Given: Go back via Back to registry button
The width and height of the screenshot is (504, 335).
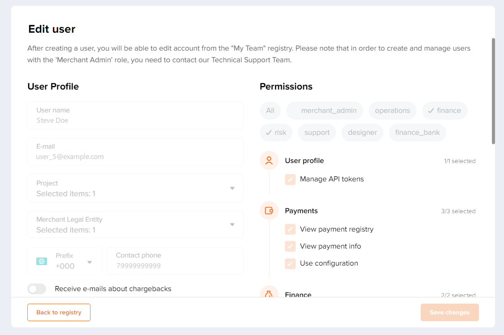Looking at the screenshot, I should point(59,312).
